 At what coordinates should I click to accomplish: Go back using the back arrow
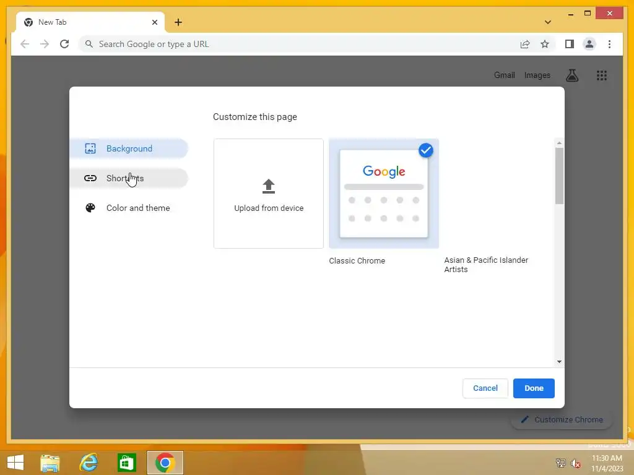pyautogui.click(x=25, y=44)
